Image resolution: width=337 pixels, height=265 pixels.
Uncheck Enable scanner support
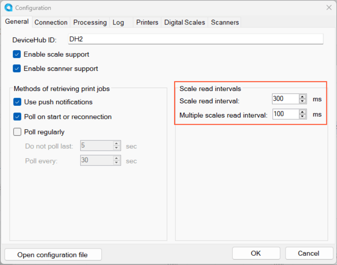[17, 68]
